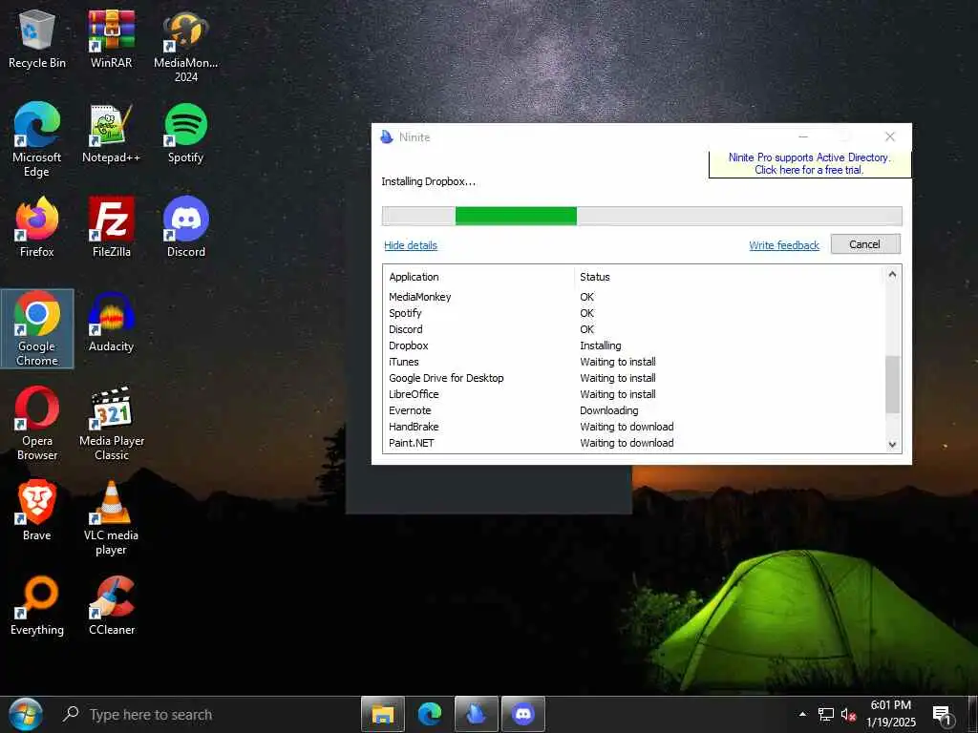Screen dimensions: 978x733
Task: Click the Installing Dropbox... status label
Action: 428,181
